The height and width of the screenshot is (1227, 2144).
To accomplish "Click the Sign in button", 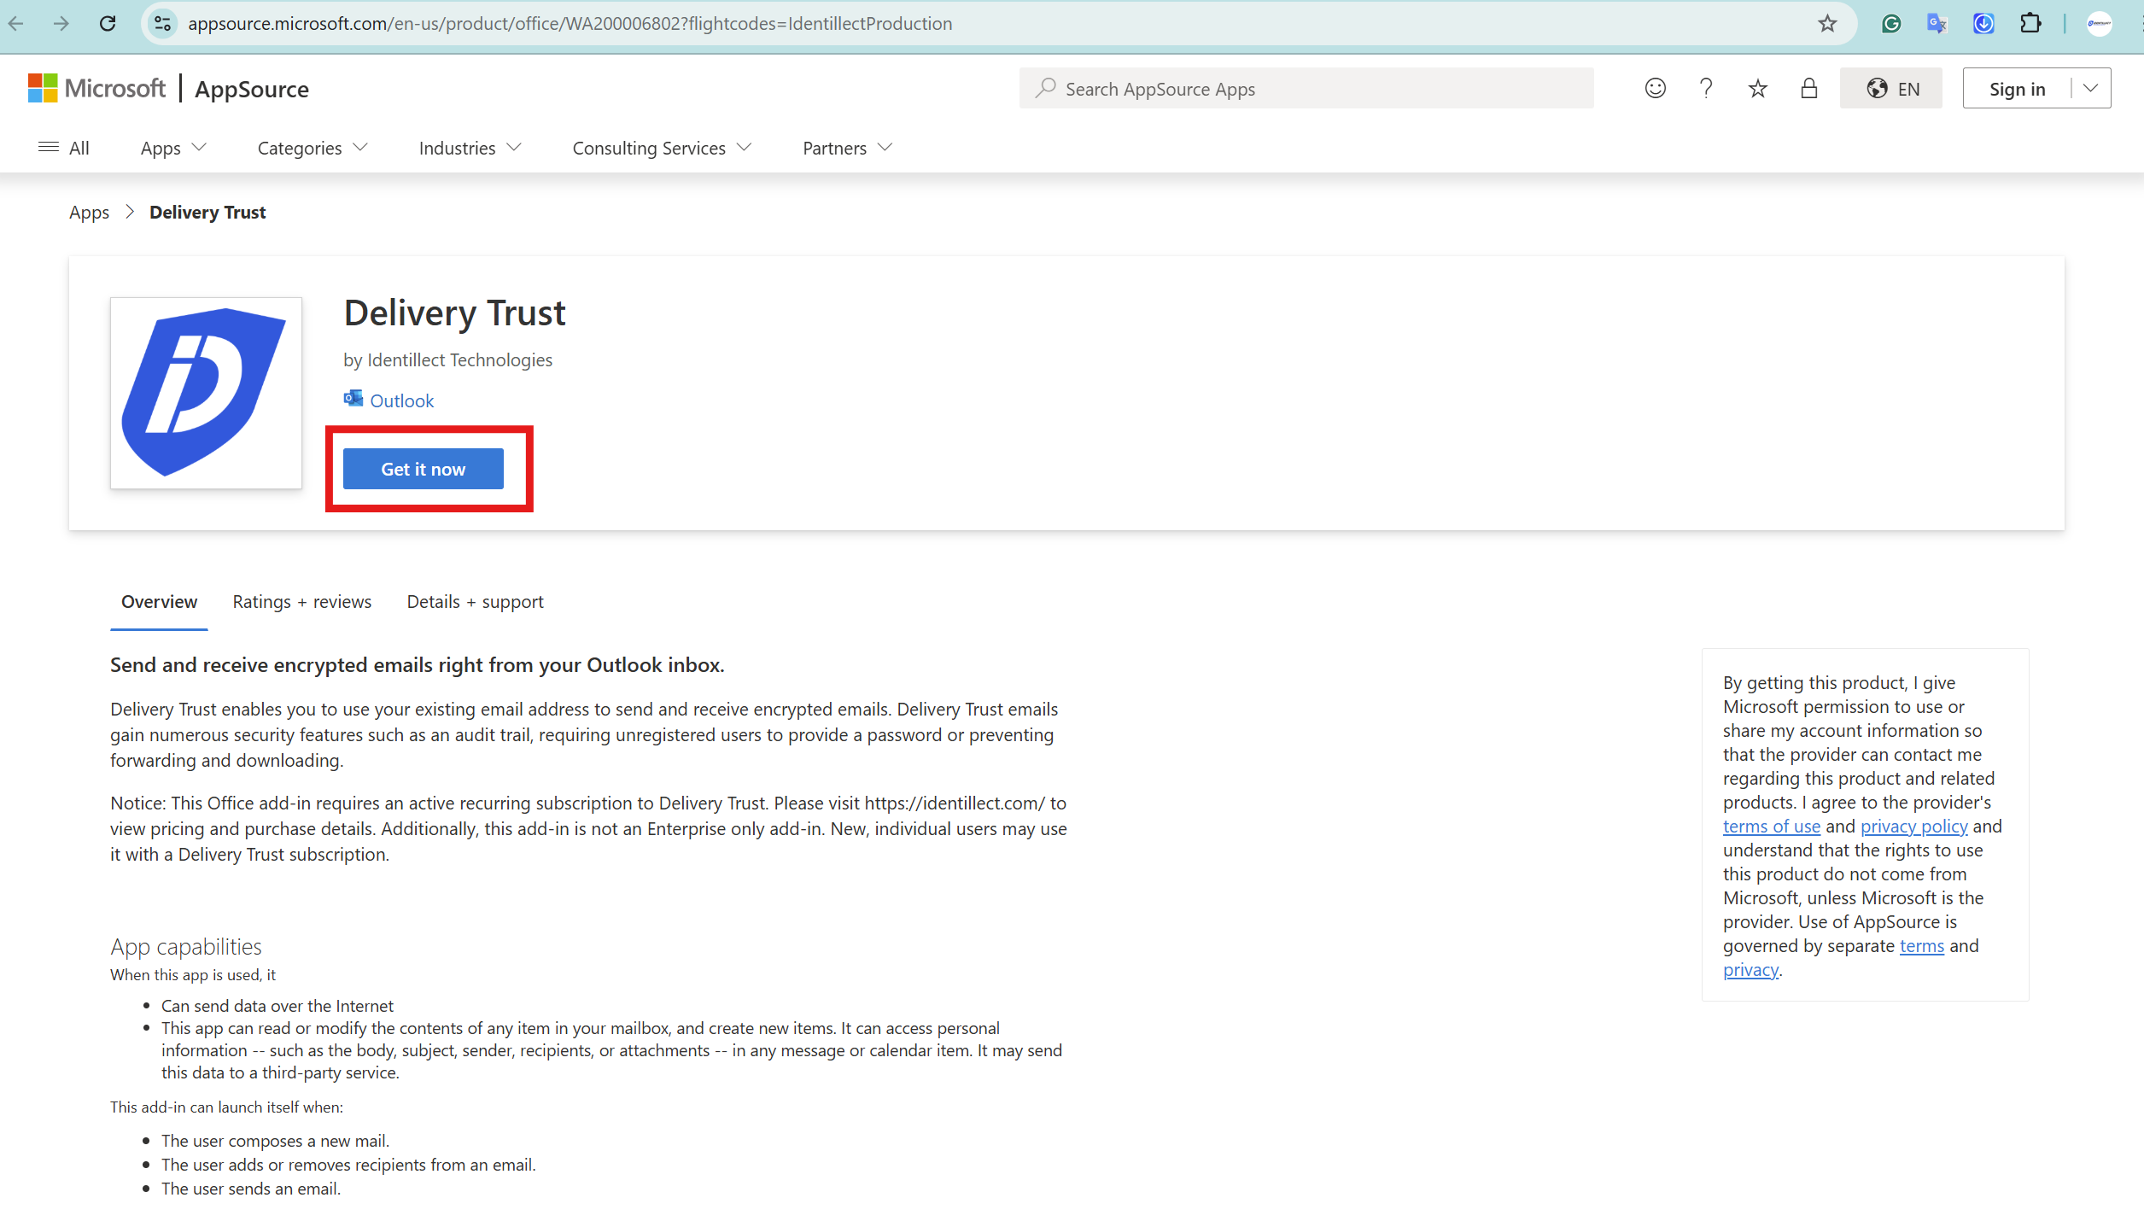I will [x=2017, y=88].
